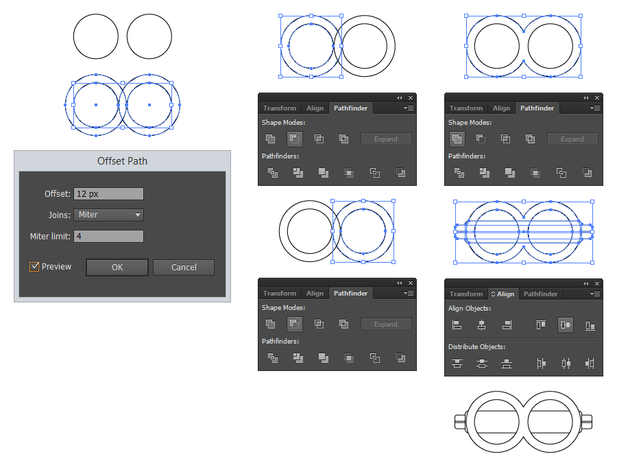Click highlighted Vertical Align Center icon
The height and width of the screenshot is (467, 617).
(x=566, y=325)
